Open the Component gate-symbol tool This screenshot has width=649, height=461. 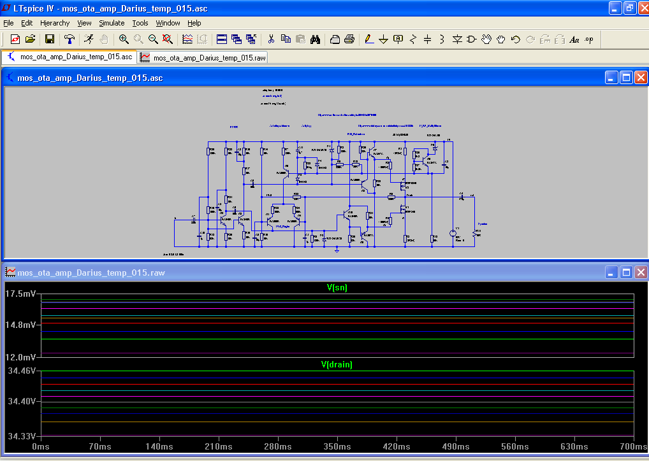(471, 39)
